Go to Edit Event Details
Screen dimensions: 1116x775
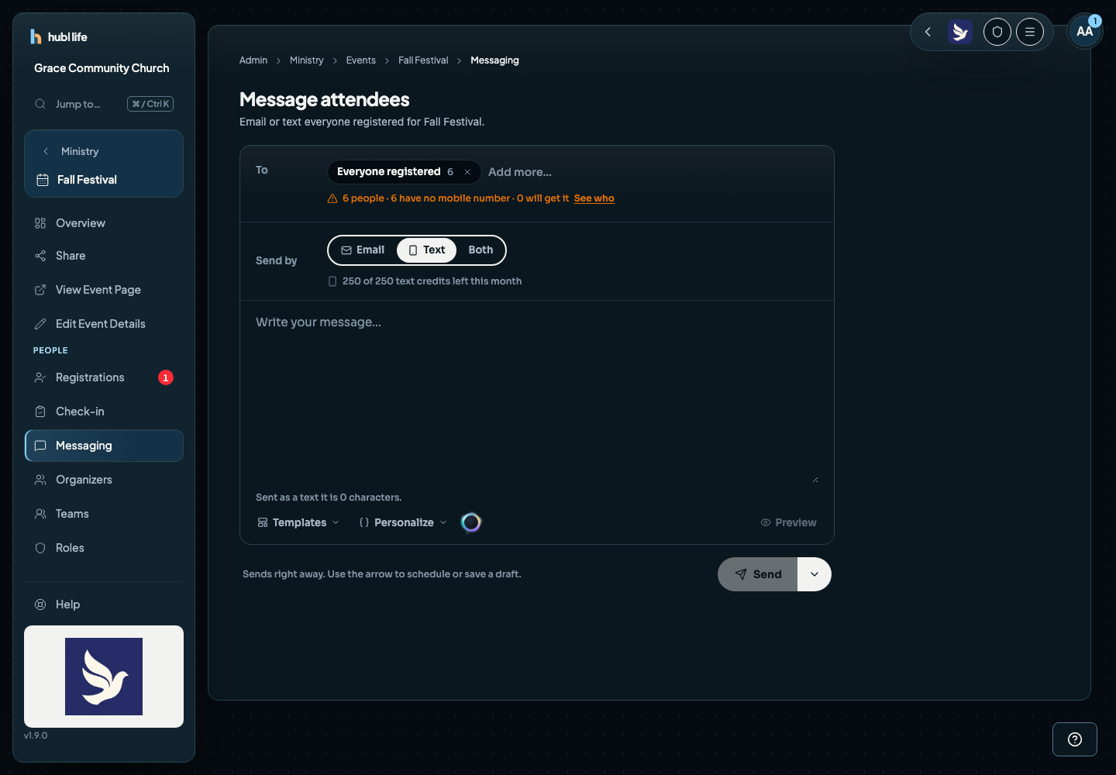(x=104, y=324)
